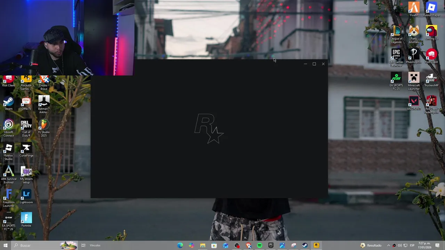Select the ARK Survival Evolved icon
This screenshot has height=250, width=445.
(x=8, y=175)
